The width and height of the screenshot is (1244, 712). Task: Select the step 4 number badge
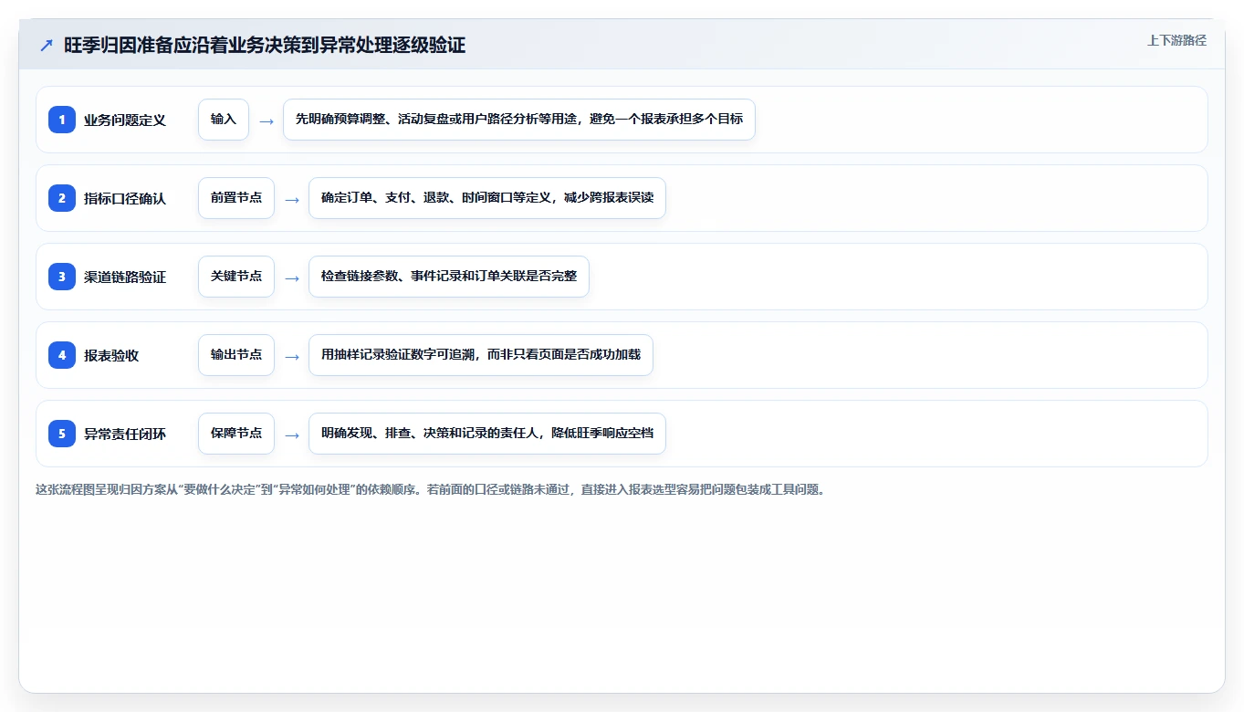click(x=62, y=355)
